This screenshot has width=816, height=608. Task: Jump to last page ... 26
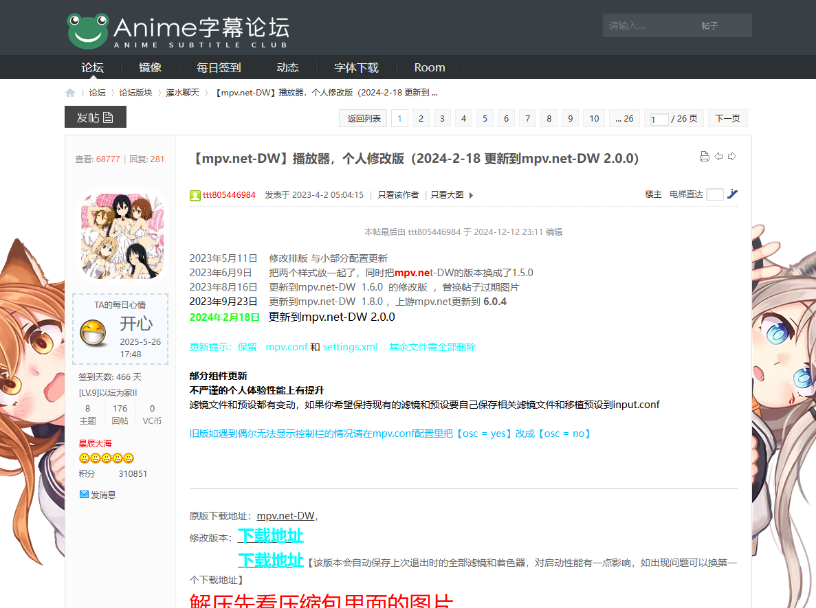click(x=624, y=119)
